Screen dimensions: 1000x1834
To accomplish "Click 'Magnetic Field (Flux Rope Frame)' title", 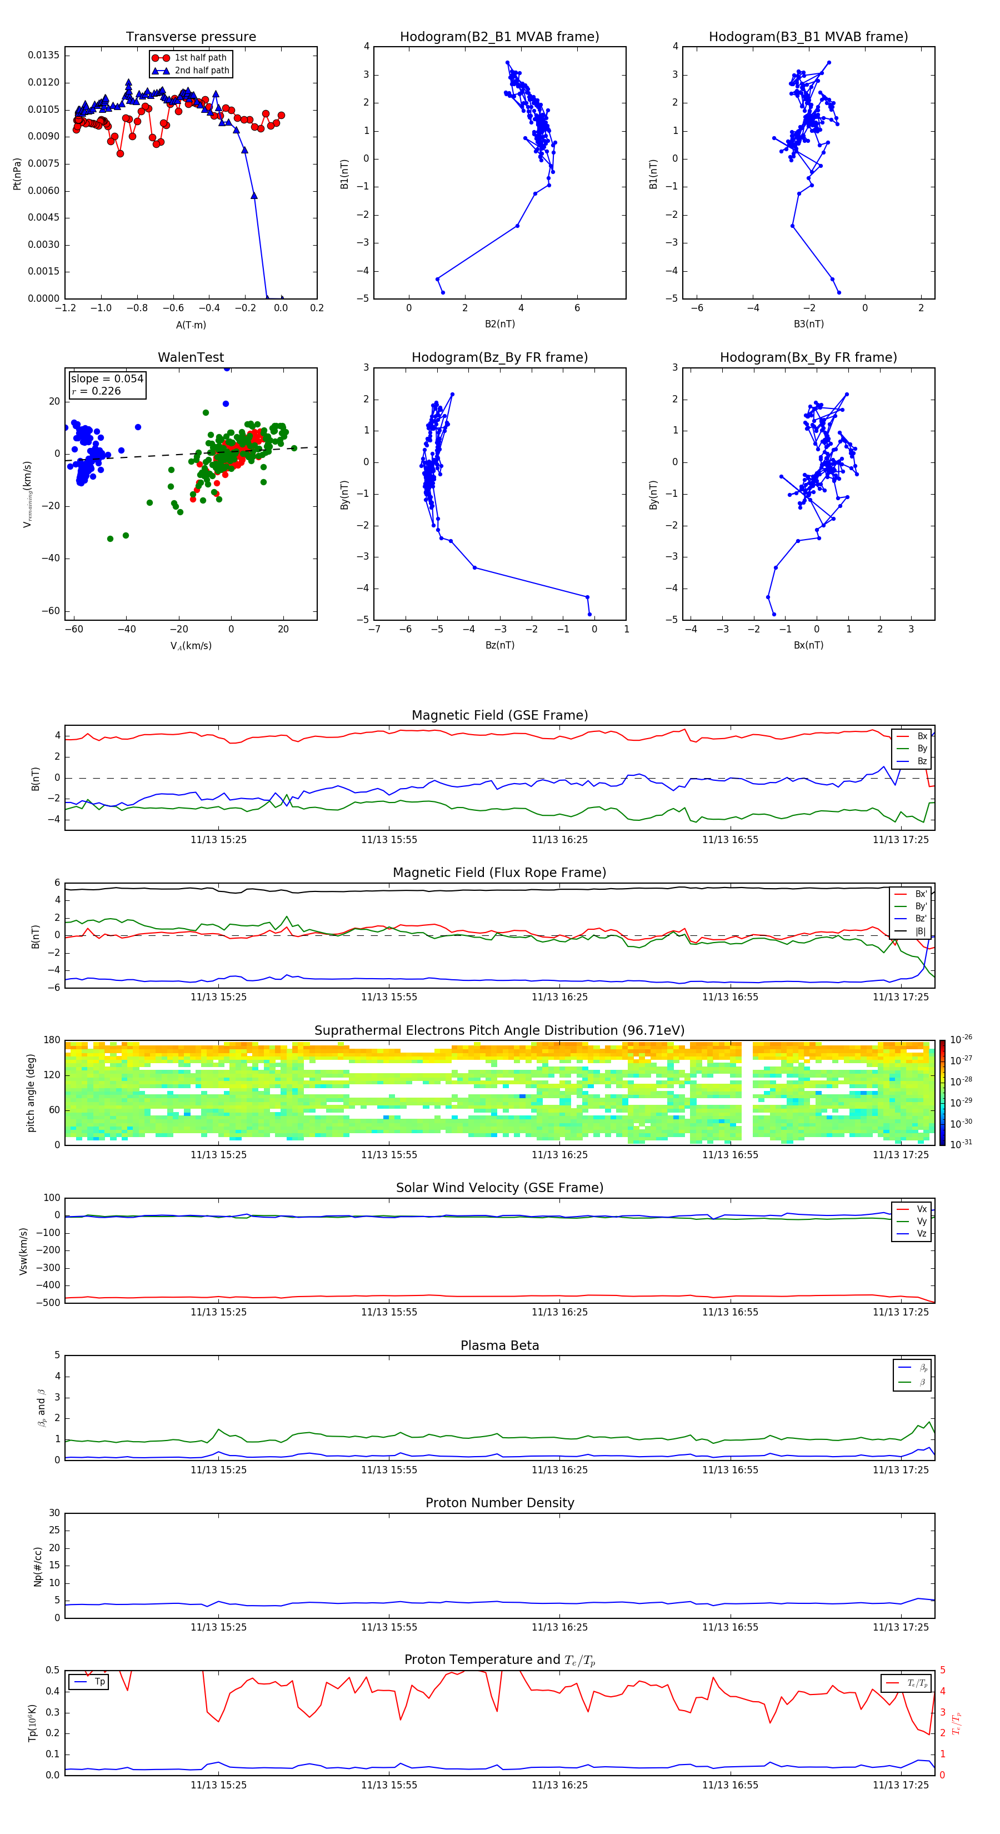I will tap(499, 873).
